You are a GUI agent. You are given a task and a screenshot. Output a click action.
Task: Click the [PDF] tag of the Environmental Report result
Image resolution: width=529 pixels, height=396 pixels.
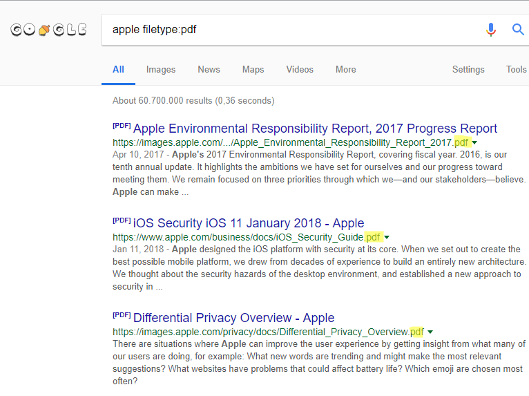(x=122, y=126)
